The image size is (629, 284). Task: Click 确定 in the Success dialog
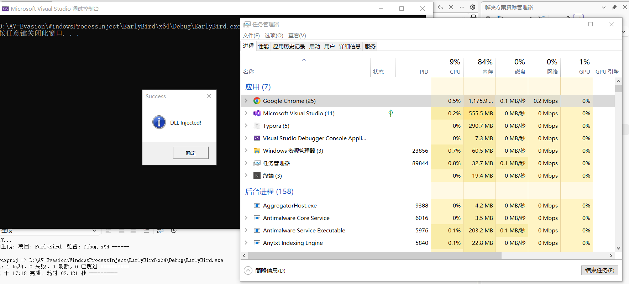(x=191, y=153)
